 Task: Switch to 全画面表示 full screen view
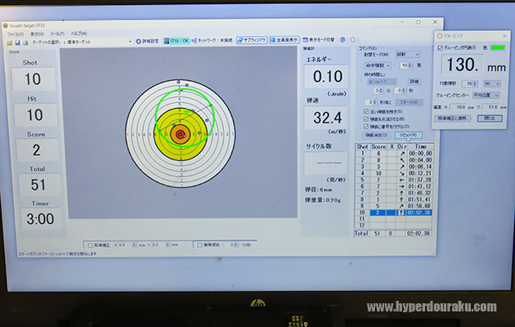coord(284,40)
